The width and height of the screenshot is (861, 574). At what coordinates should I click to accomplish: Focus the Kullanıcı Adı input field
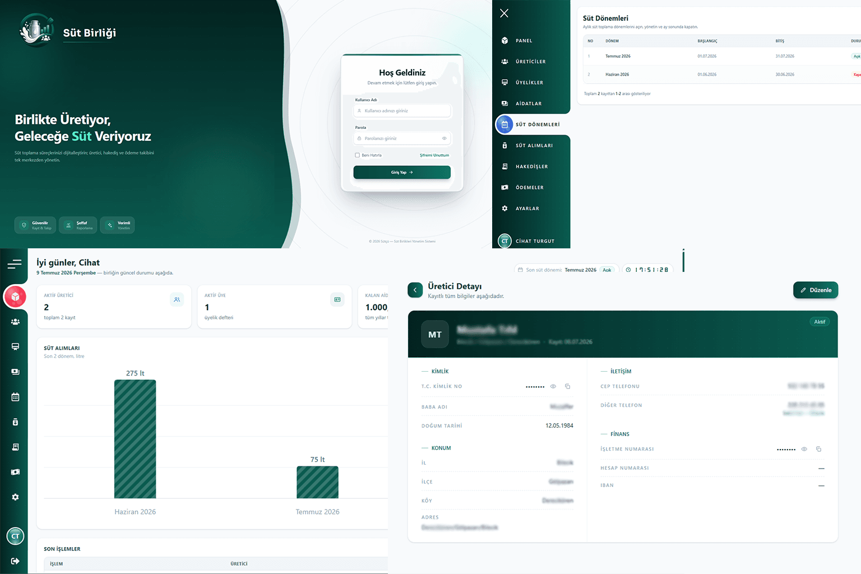click(x=402, y=111)
